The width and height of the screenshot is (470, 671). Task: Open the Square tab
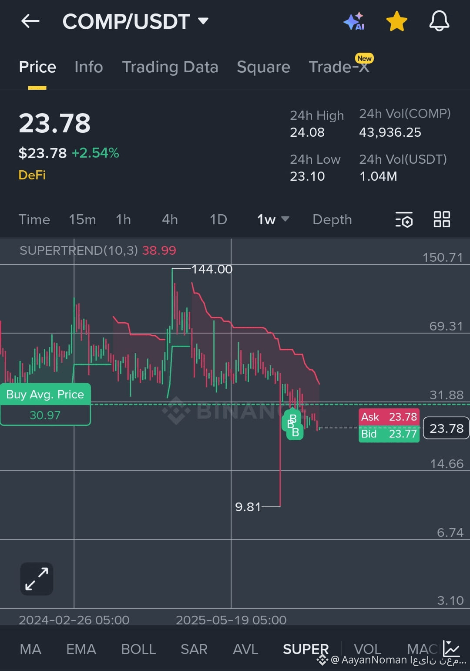263,67
